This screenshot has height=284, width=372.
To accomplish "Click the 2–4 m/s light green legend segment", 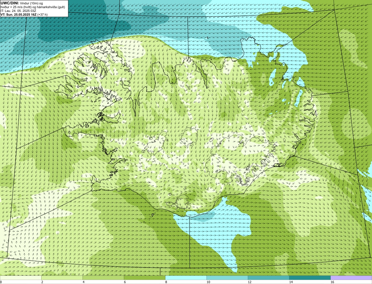I will pyautogui.click(x=62, y=278).
